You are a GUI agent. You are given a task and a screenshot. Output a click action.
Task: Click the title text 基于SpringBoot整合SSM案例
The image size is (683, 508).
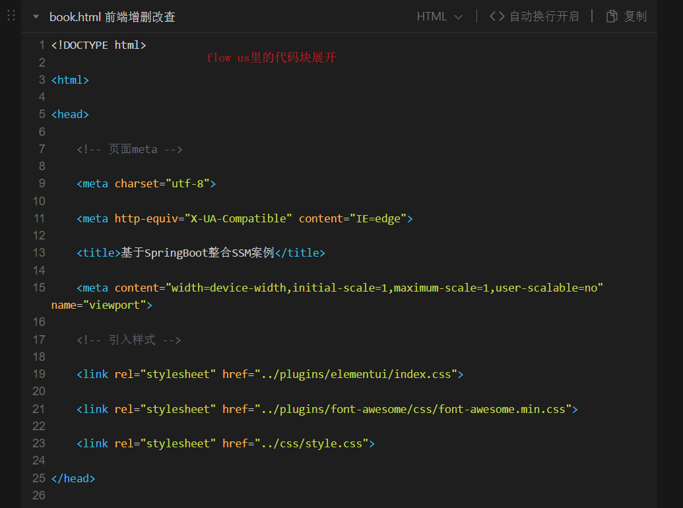(197, 253)
